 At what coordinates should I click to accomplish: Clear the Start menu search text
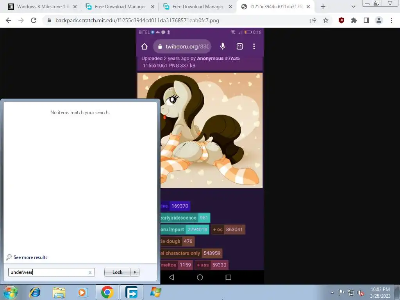pos(90,272)
